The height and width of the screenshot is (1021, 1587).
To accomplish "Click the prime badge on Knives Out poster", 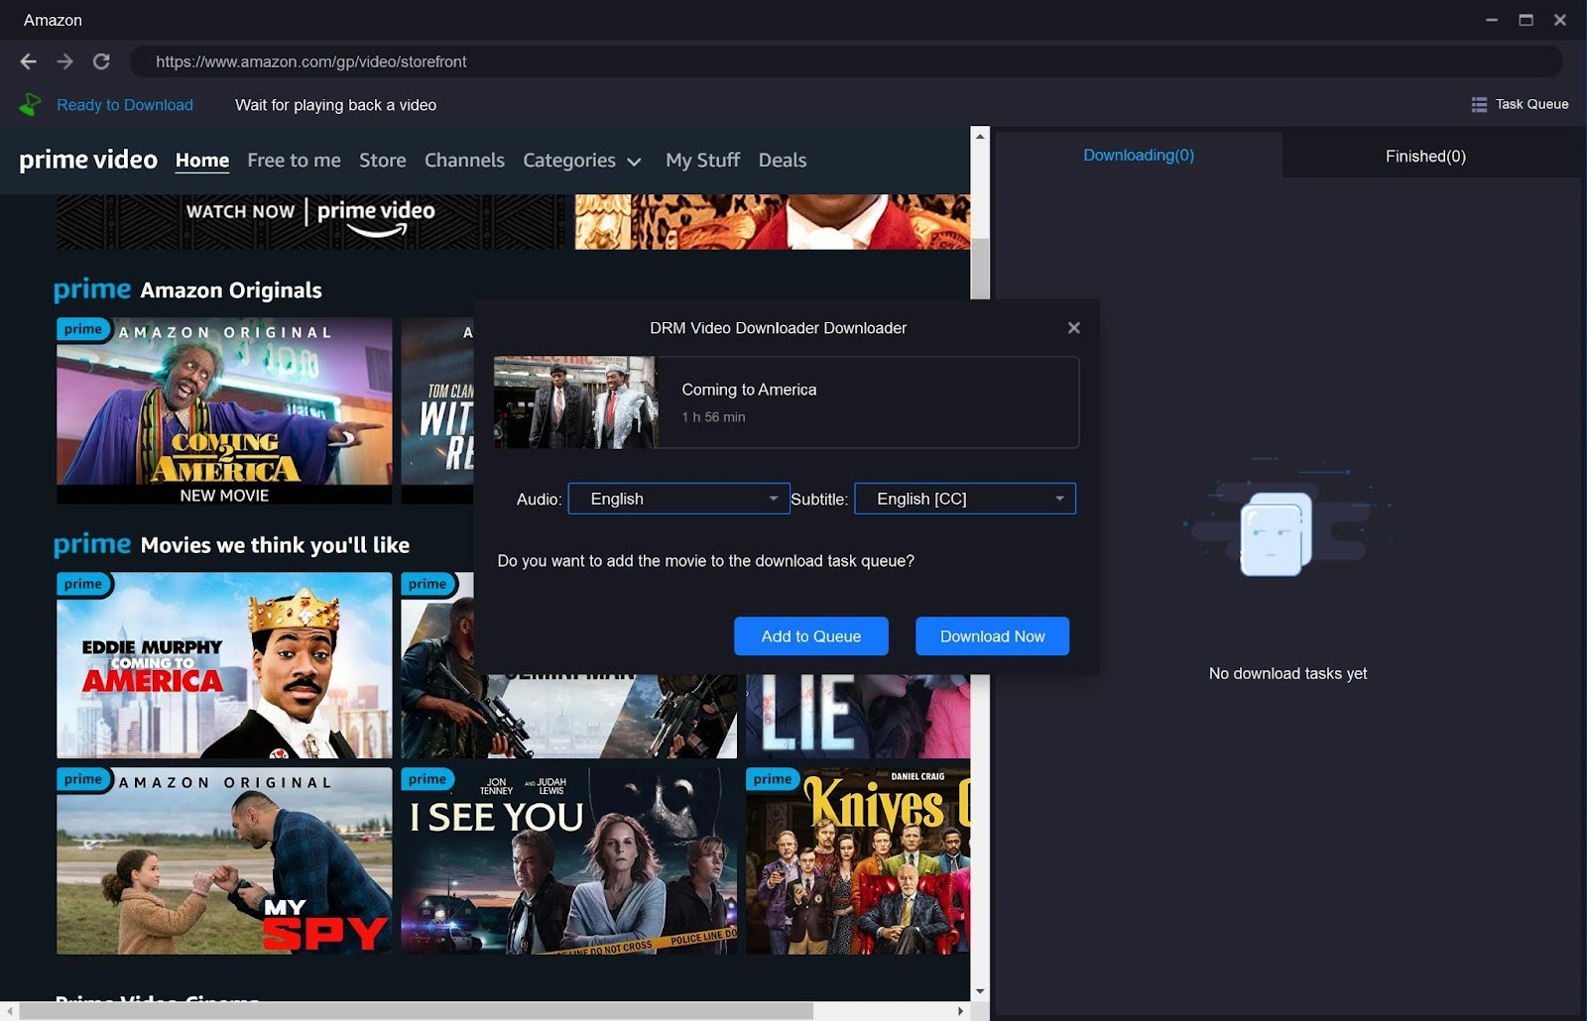I will [x=773, y=779].
